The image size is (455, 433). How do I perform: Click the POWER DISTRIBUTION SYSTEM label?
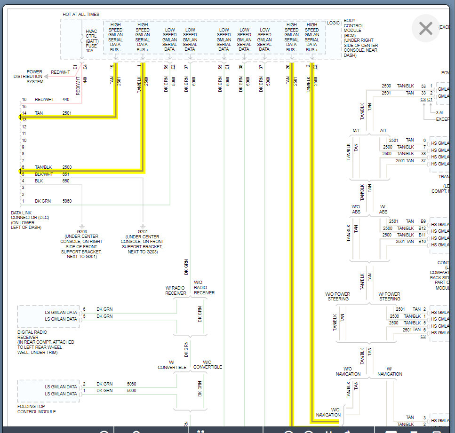[x=27, y=76]
